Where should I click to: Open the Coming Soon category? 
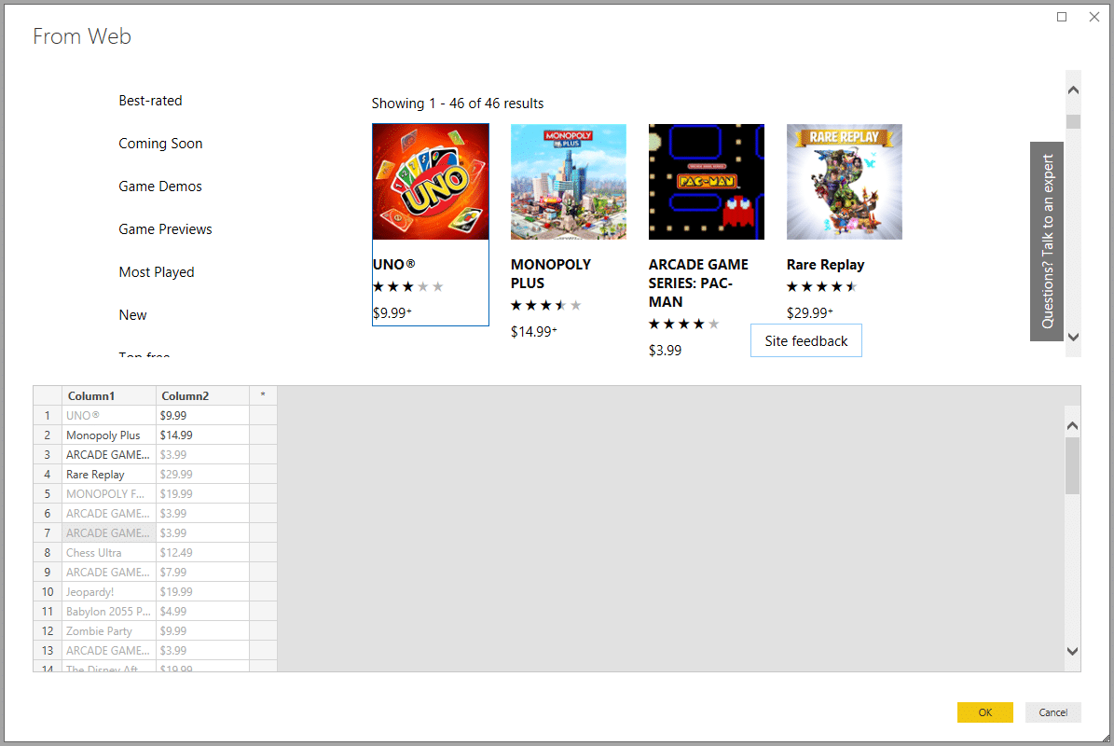[x=160, y=143]
